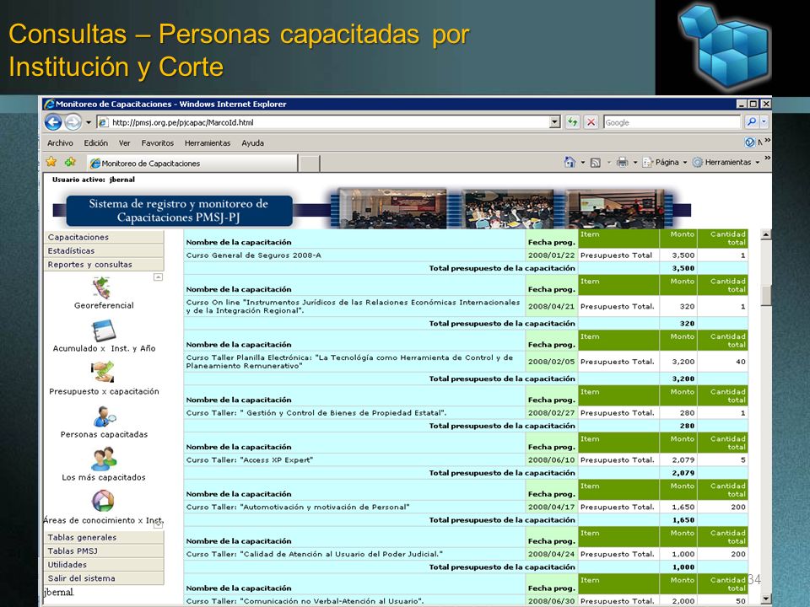Click the Estadísticas sidebar button
810x607 pixels.
point(104,251)
